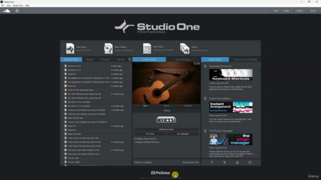Open the 441 samples block size selector

tap(183, 134)
